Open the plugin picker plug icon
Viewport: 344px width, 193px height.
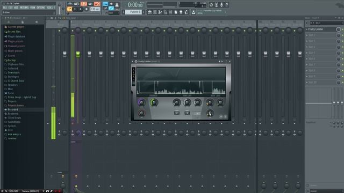181,12
